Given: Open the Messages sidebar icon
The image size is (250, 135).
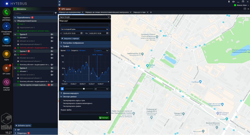Looking at the screenshot, I should click(x=6, y=40).
